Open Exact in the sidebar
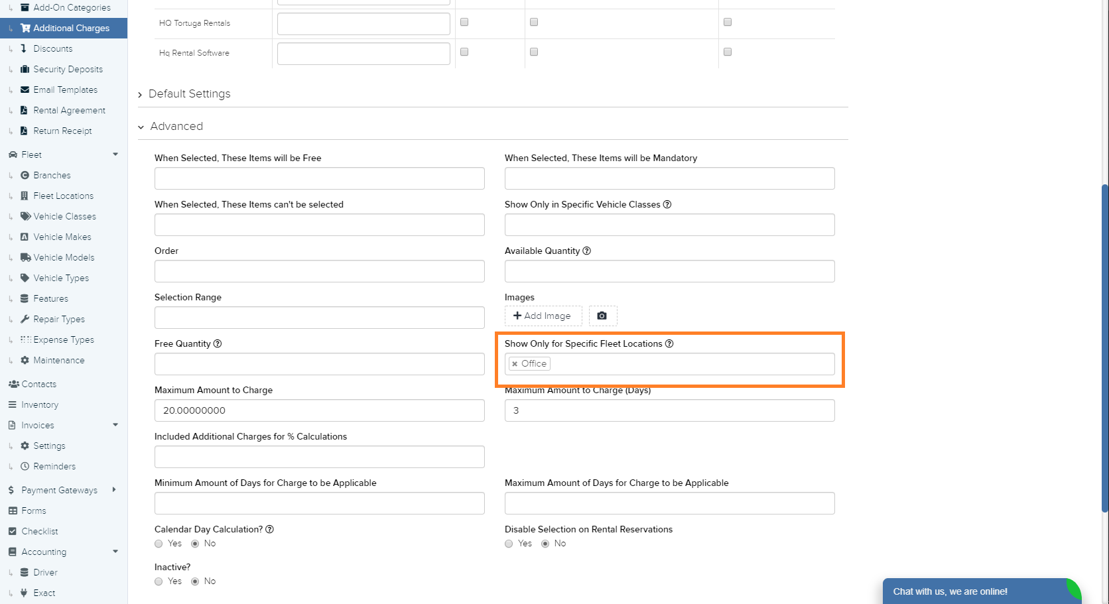 44,593
